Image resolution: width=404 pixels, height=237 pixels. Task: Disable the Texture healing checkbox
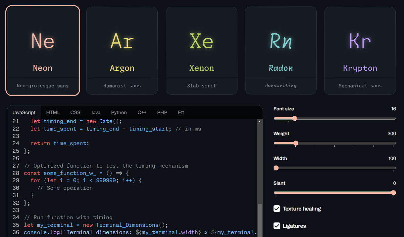pyautogui.click(x=277, y=209)
